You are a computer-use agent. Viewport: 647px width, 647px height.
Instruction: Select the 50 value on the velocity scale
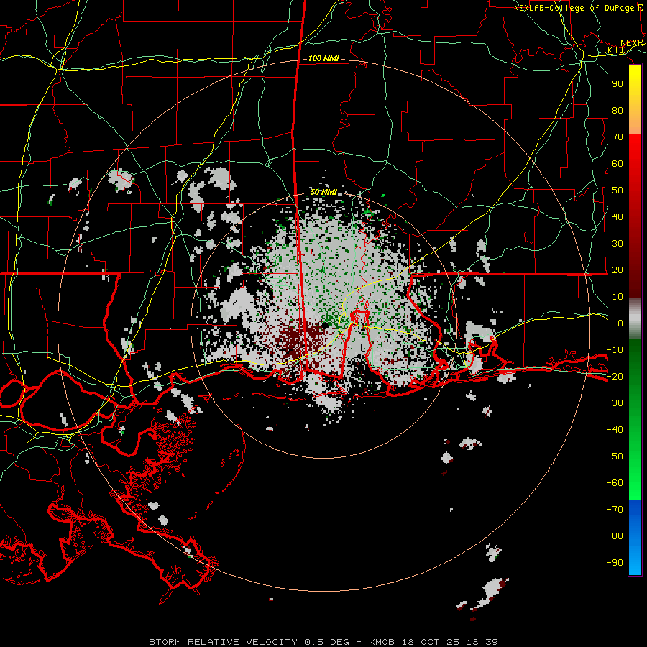[x=618, y=191]
